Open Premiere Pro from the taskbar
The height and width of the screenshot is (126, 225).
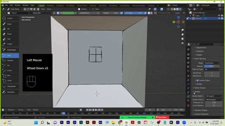[x=62, y=122]
